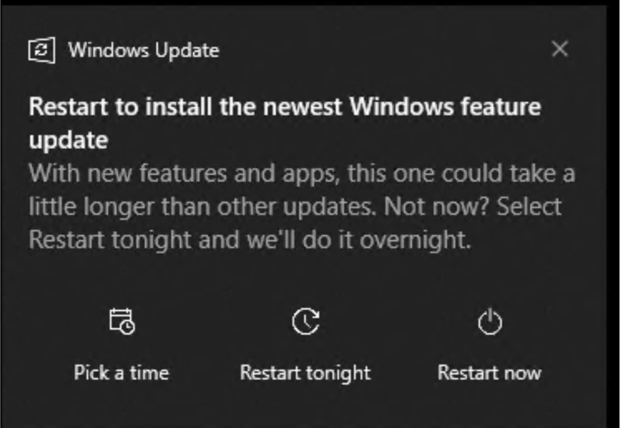Viewport: 623px width, 428px height.
Task: Click the power icon above Restart now
Action: point(490,322)
